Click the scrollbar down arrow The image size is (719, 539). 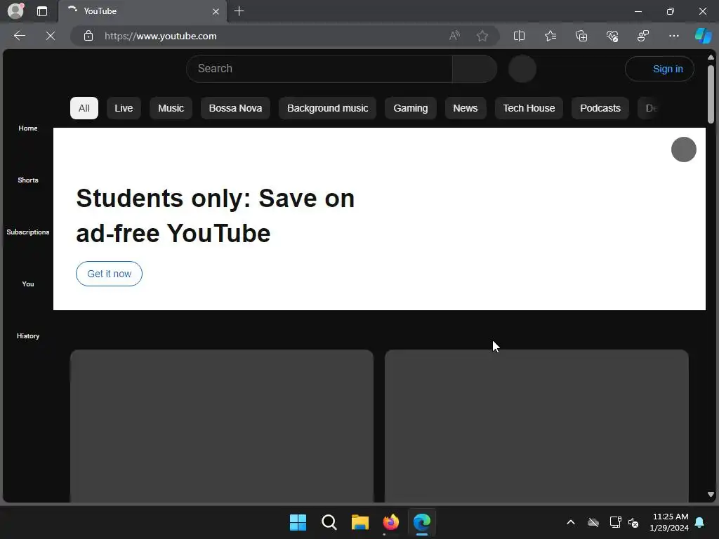click(711, 495)
